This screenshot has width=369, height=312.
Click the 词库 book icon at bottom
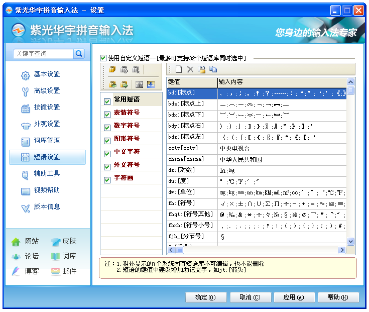point(55,256)
